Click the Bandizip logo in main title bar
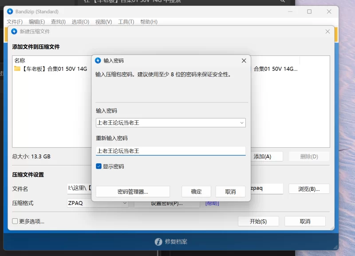 tap(10, 12)
